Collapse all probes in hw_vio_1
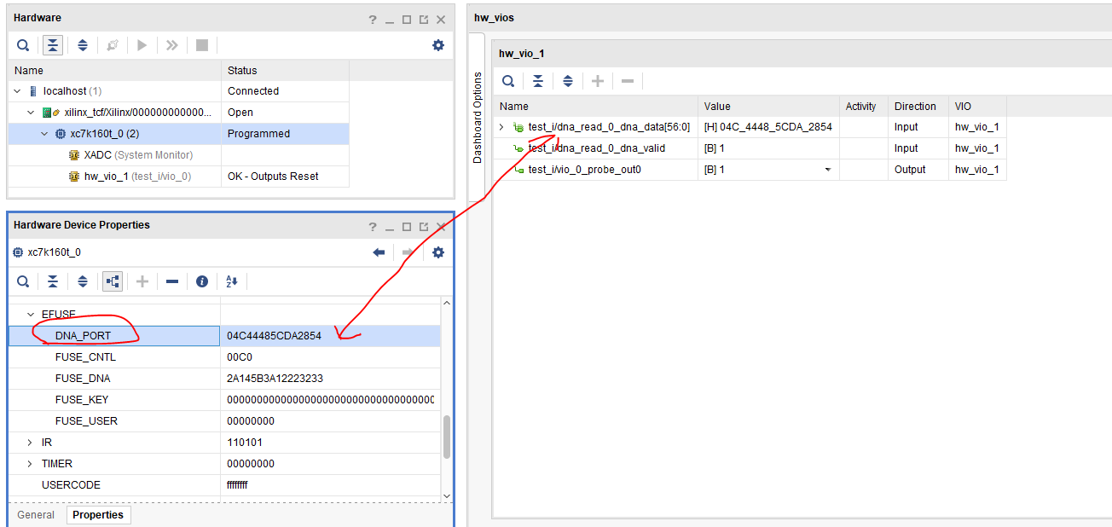This screenshot has height=527, width=1112. (538, 81)
